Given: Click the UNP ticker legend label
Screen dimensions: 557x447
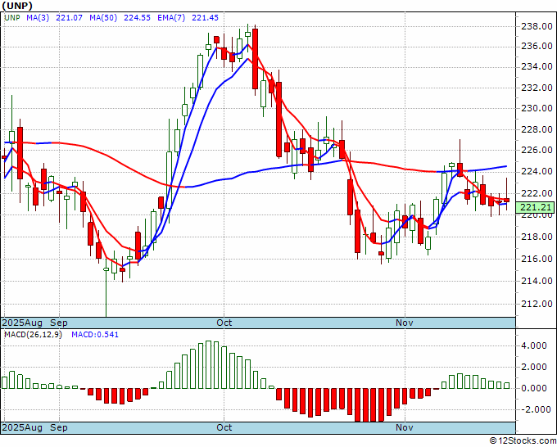Looking at the screenshot, I should [x=12, y=18].
